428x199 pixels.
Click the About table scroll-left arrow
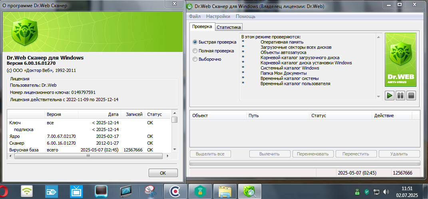(10, 156)
